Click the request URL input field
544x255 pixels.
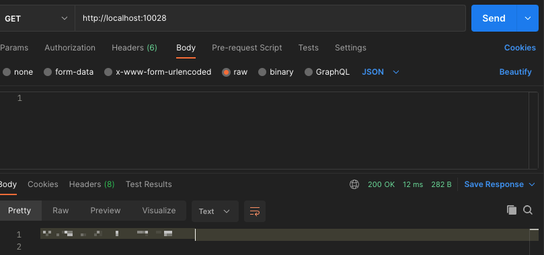click(x=270, y=18)
